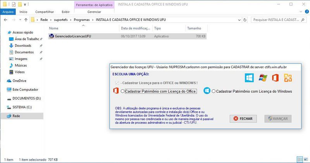Select Cadastrar Patrimônio com Licença do Windows

coord(214,91)
